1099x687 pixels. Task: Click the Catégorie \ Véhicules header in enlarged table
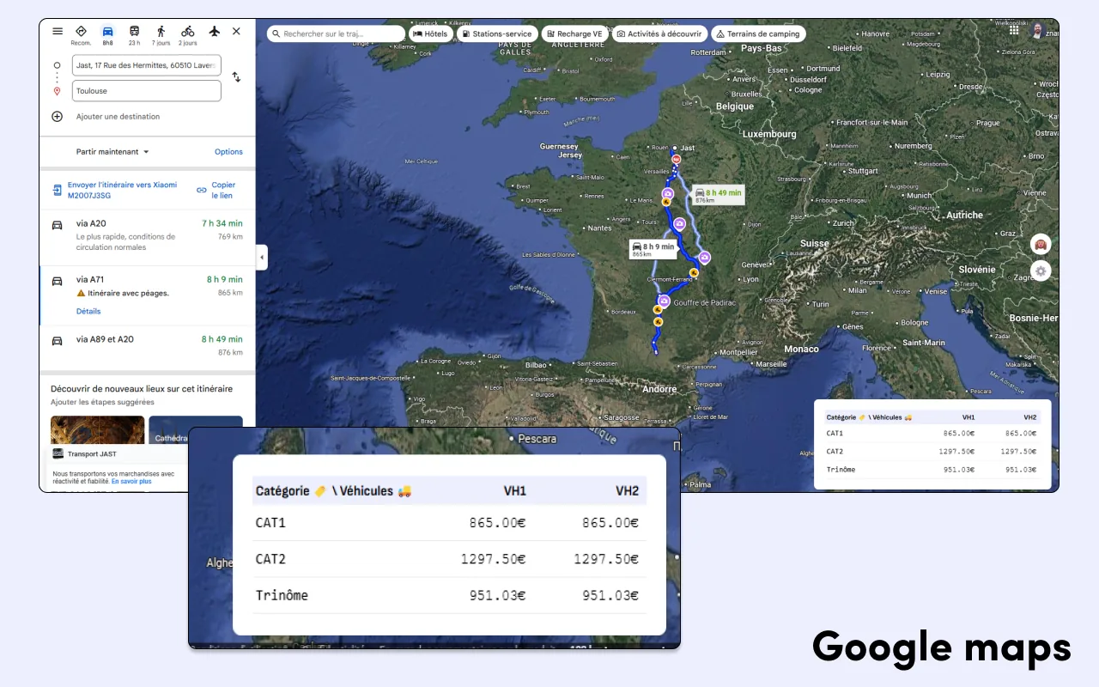(333, 491)
